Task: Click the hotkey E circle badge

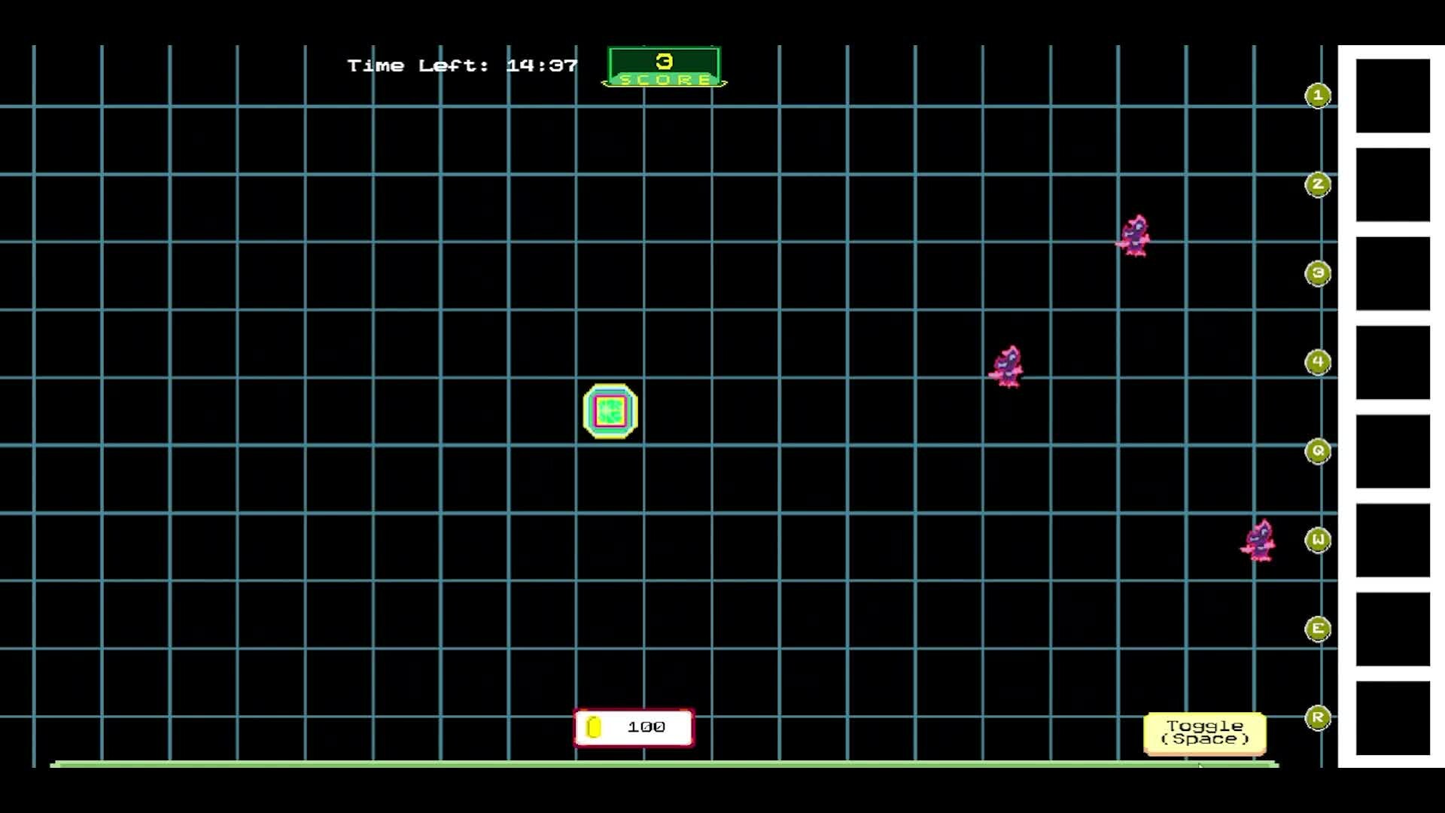Action: (x=1318, y=629)
